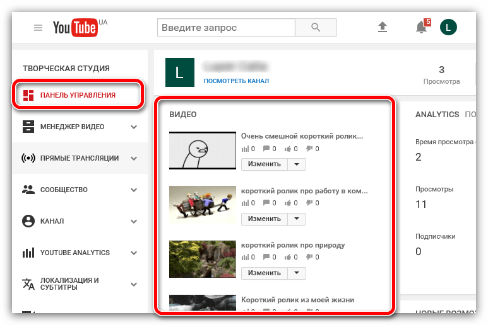
Task: Click the YouTube Analytics bars icon
Action: [x=28, y=253]
